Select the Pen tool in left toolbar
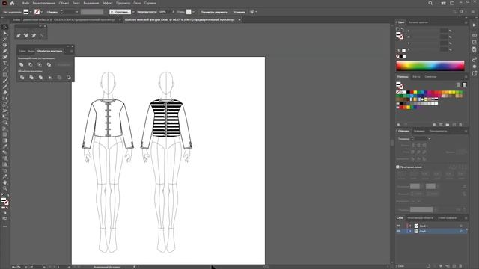The width and height of the screenshot is (479, 269). (5, 51)
